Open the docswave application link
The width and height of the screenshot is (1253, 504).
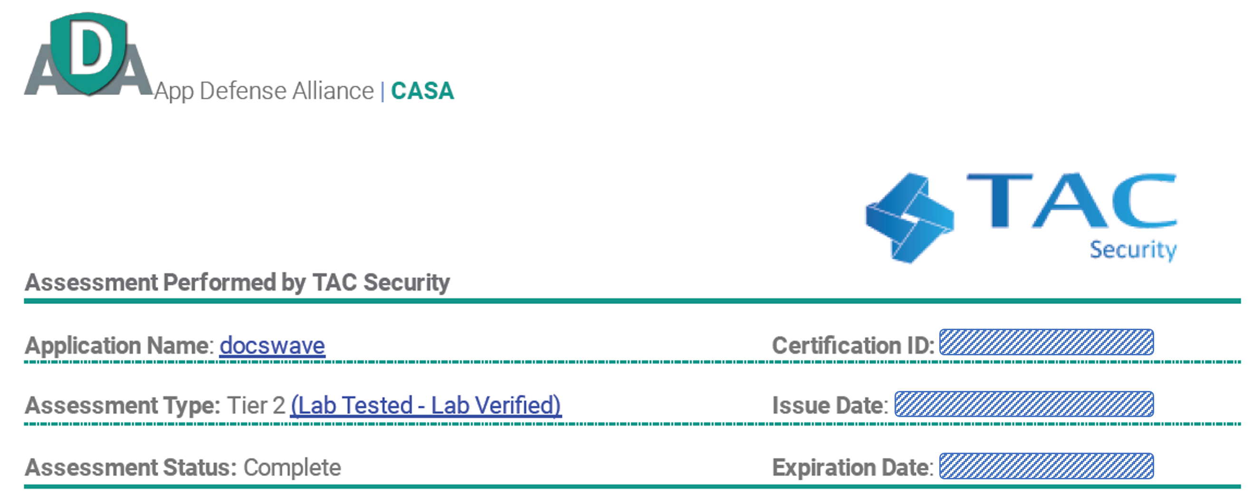pyautogui.click(x=272, y=345)
